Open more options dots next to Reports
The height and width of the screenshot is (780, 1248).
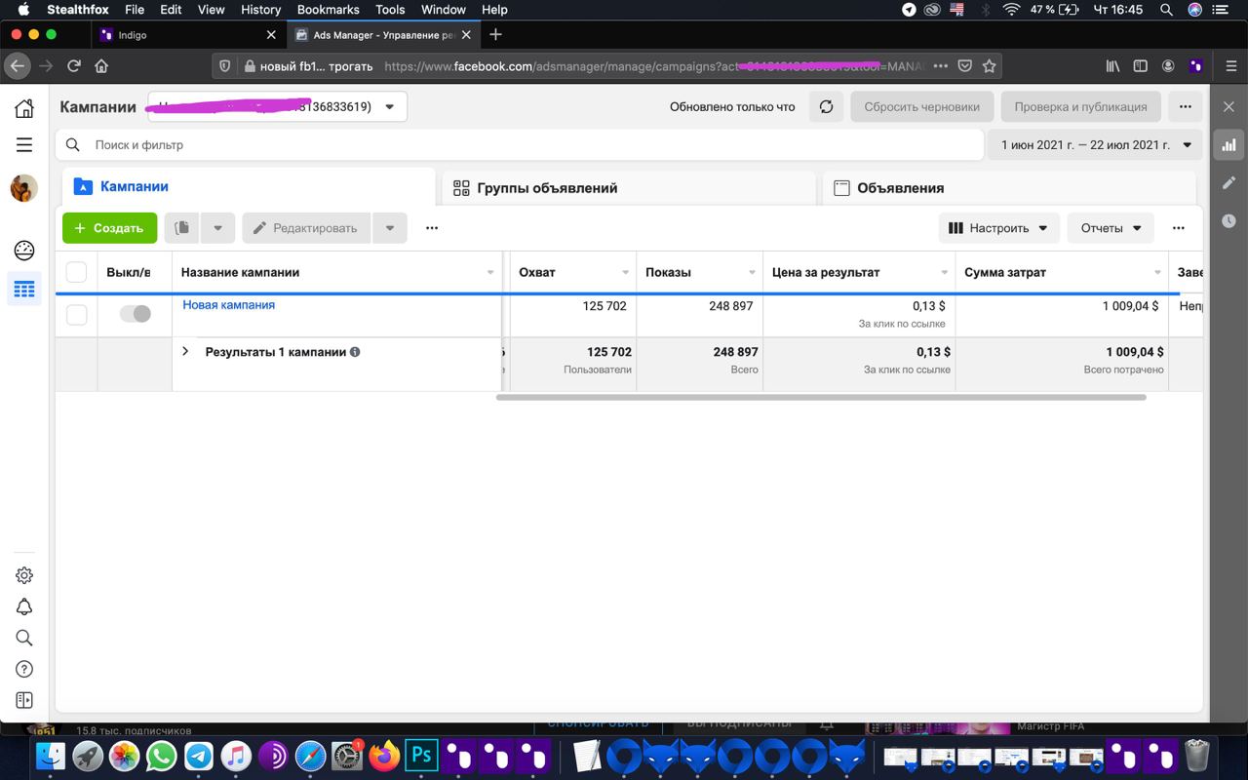click(x=1179, y=228)
